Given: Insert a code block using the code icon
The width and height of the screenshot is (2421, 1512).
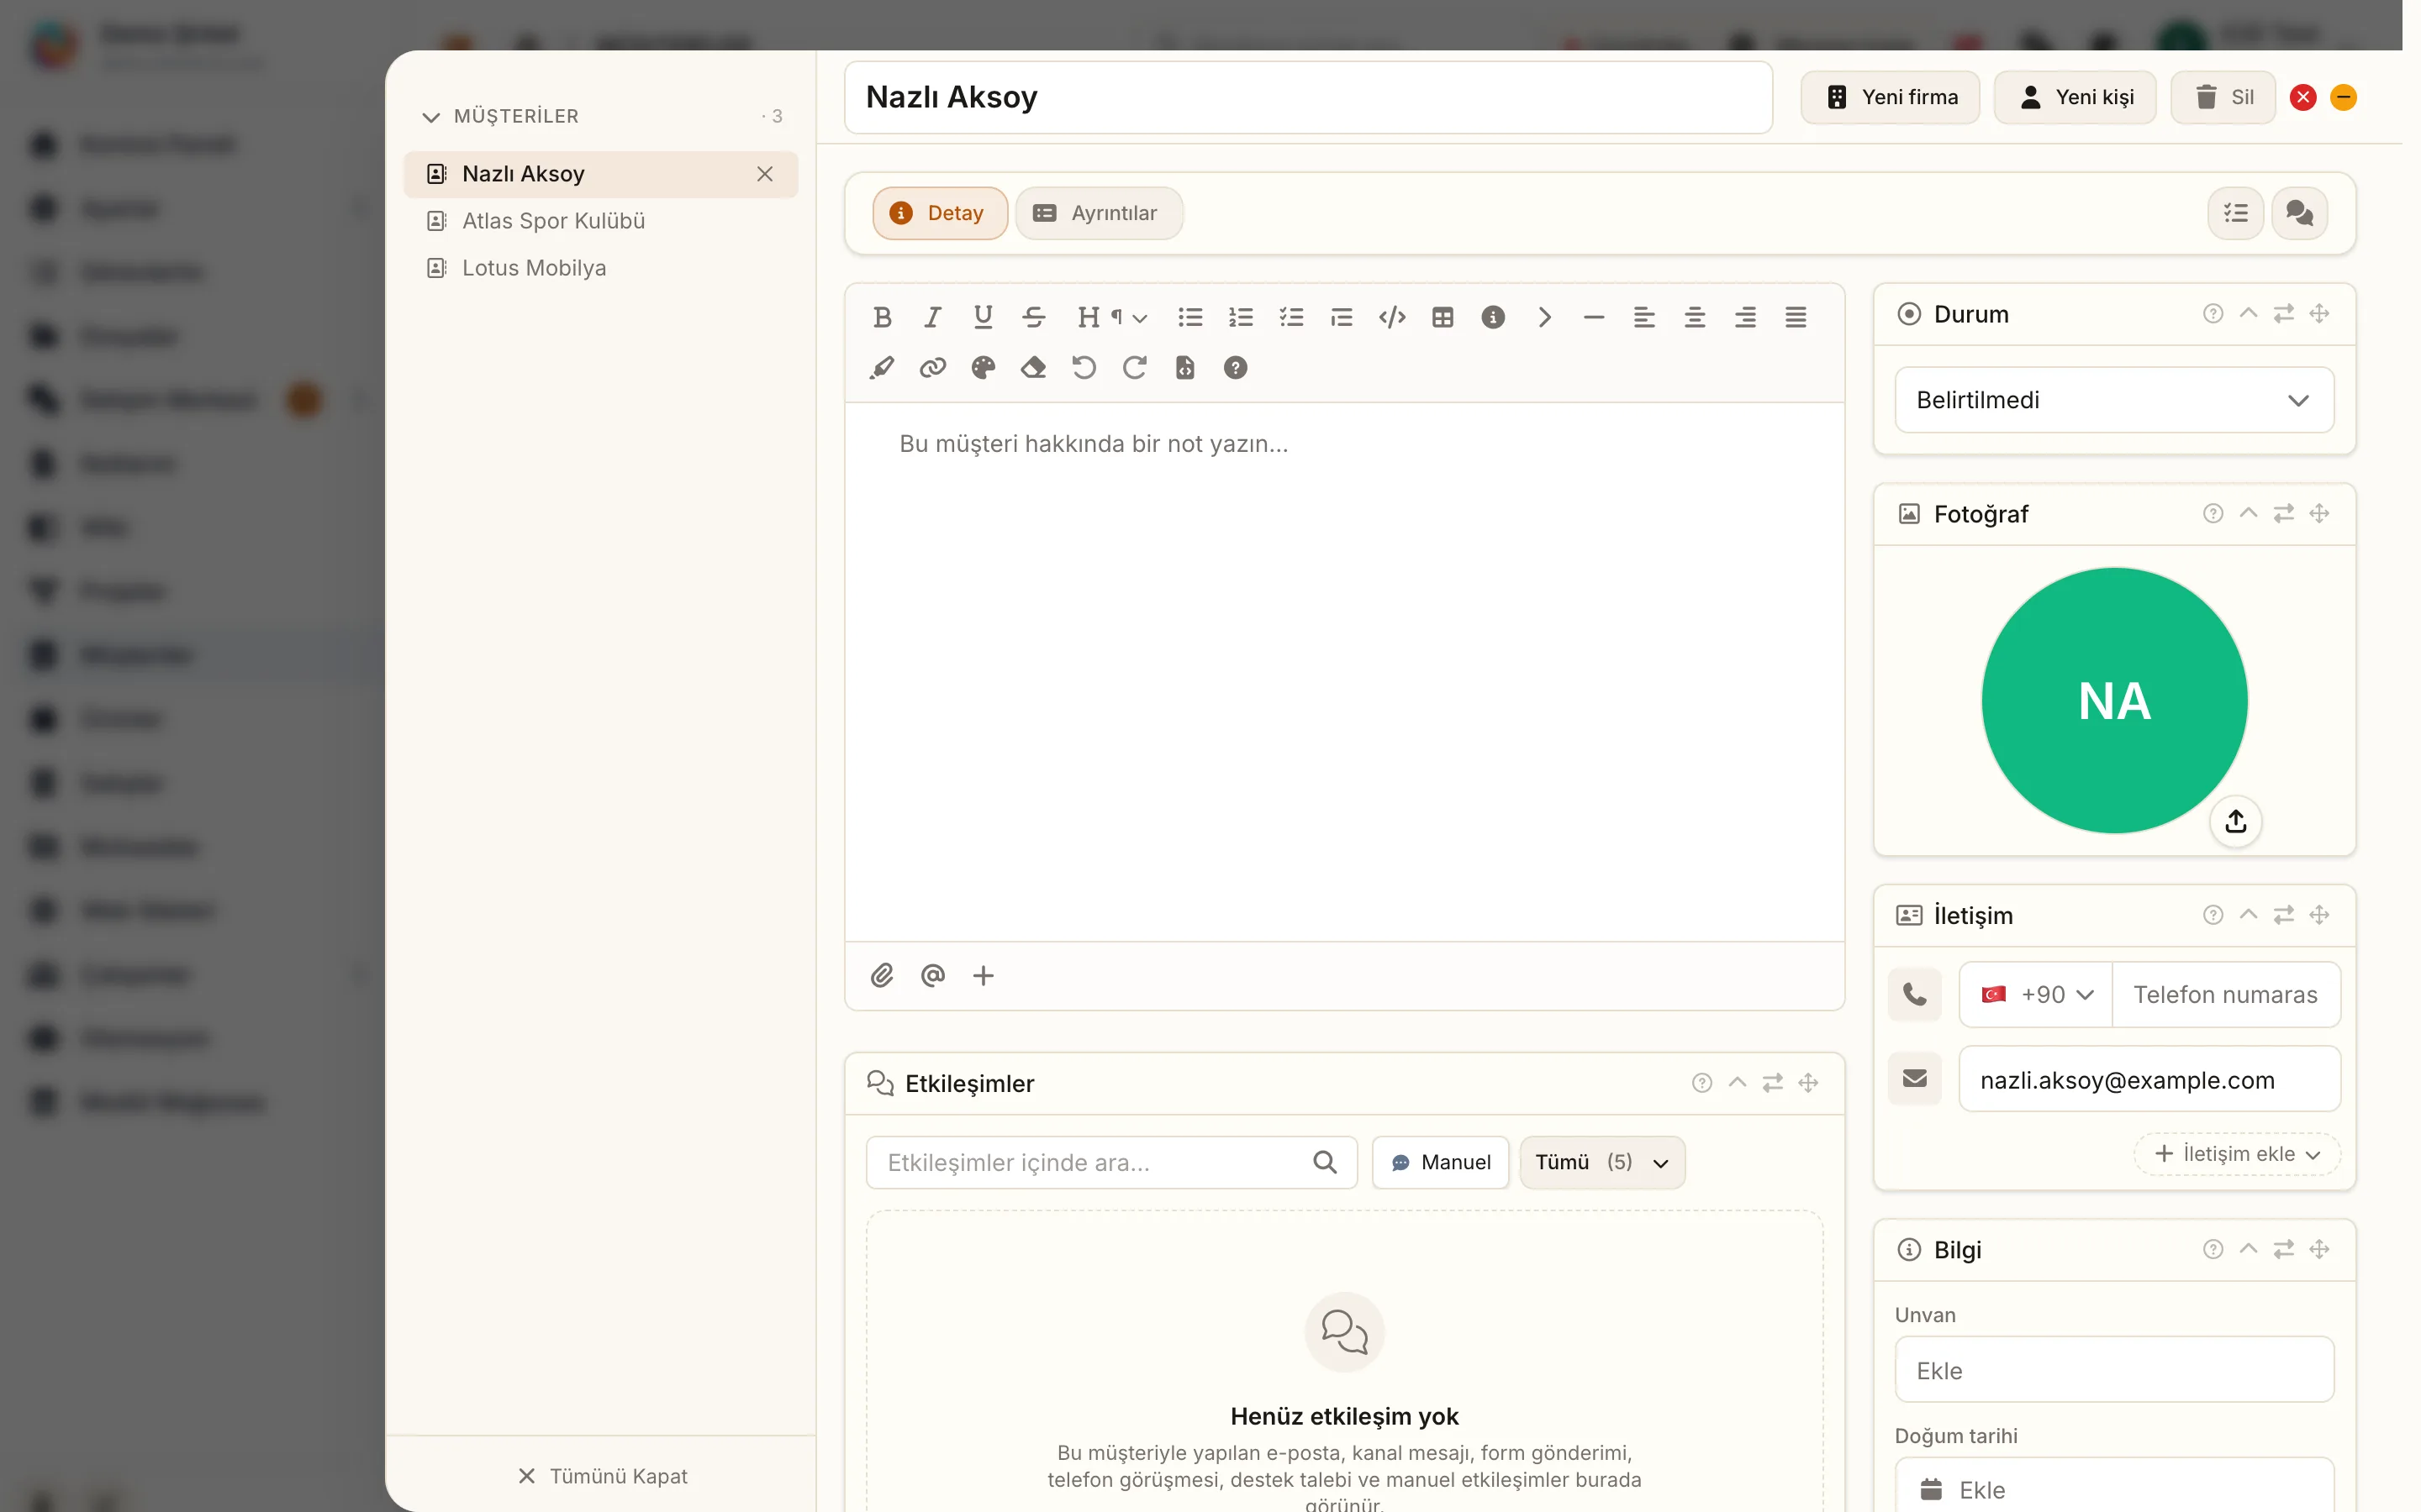Looking at the screenshot, I should [1391, 317].
